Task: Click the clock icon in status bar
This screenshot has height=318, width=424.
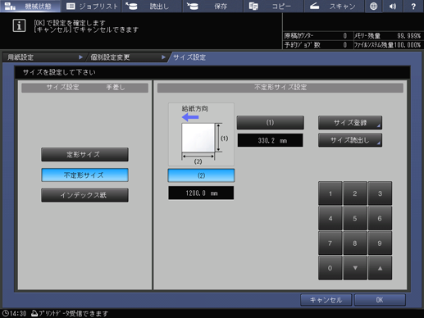Action: (x=6, y=313)
